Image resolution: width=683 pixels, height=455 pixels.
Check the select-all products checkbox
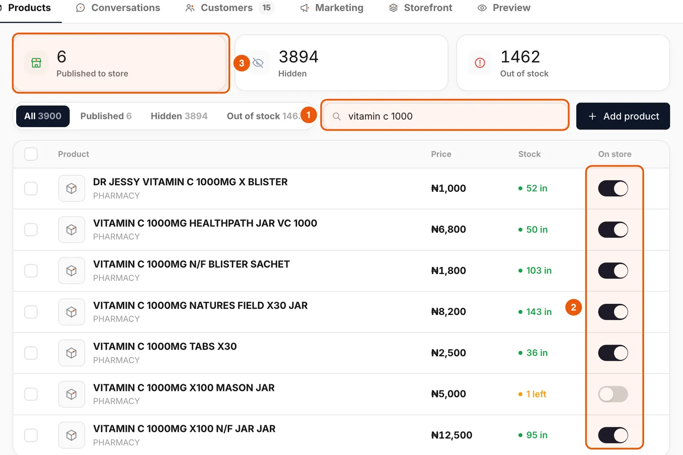[31, 154]
